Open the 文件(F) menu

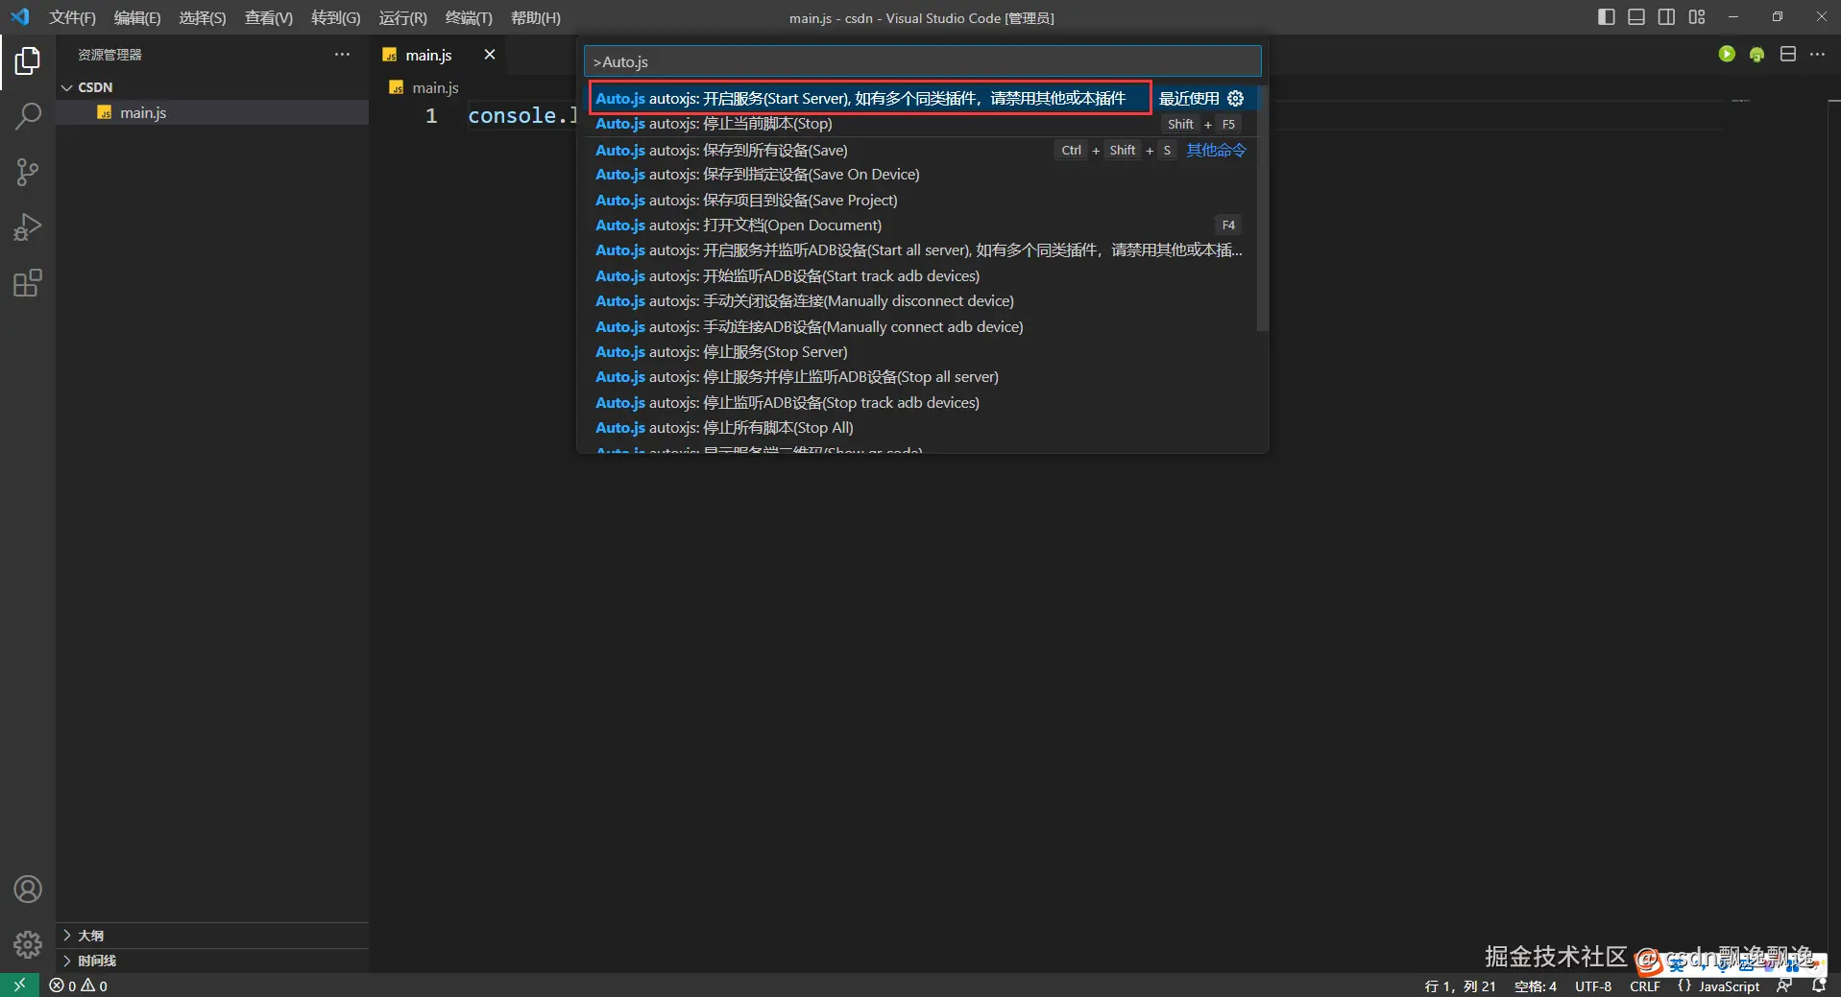click(73, 18)
